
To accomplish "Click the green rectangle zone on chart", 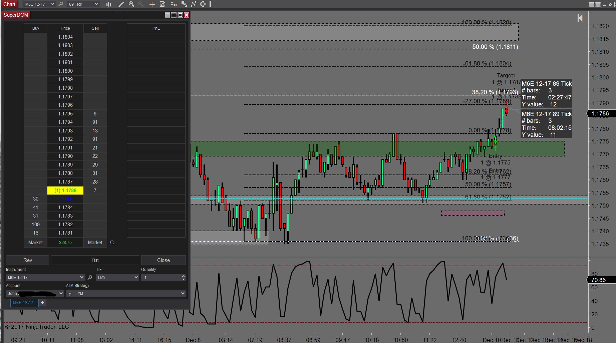I will pos(377,148).
